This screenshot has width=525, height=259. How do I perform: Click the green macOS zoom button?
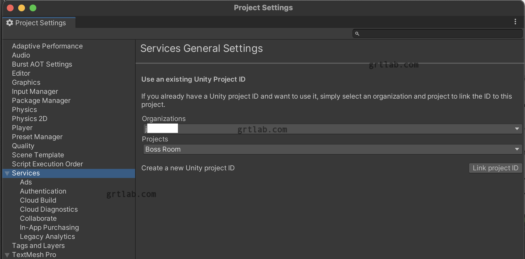tap(33, 8)
